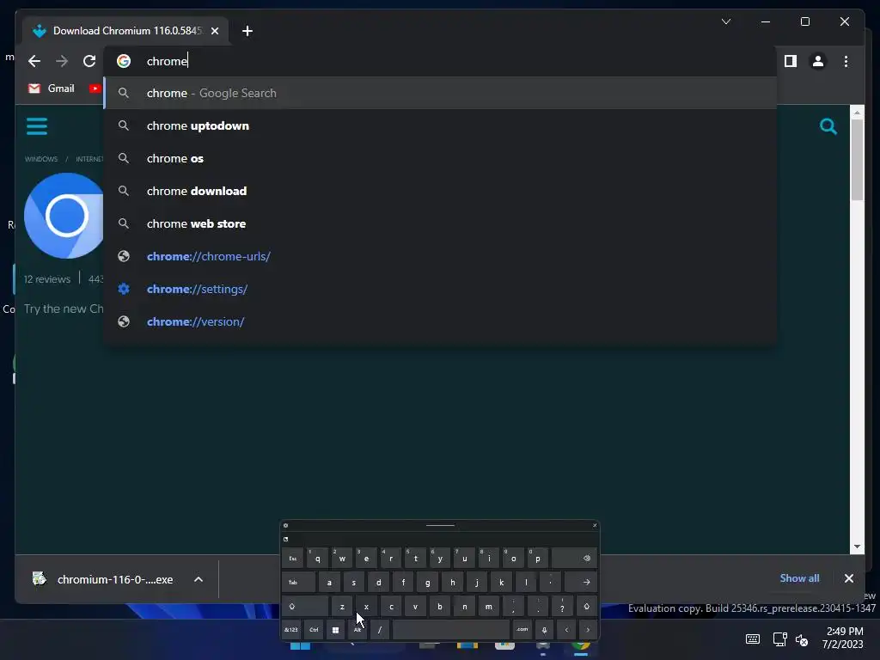This screenshot has height=660, width=880.
Task: Go back with the browser back arrow
Action: (x=34, y=61)
